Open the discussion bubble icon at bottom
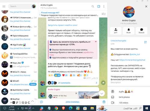The image size is (150, 111). [x=41, y=102]
